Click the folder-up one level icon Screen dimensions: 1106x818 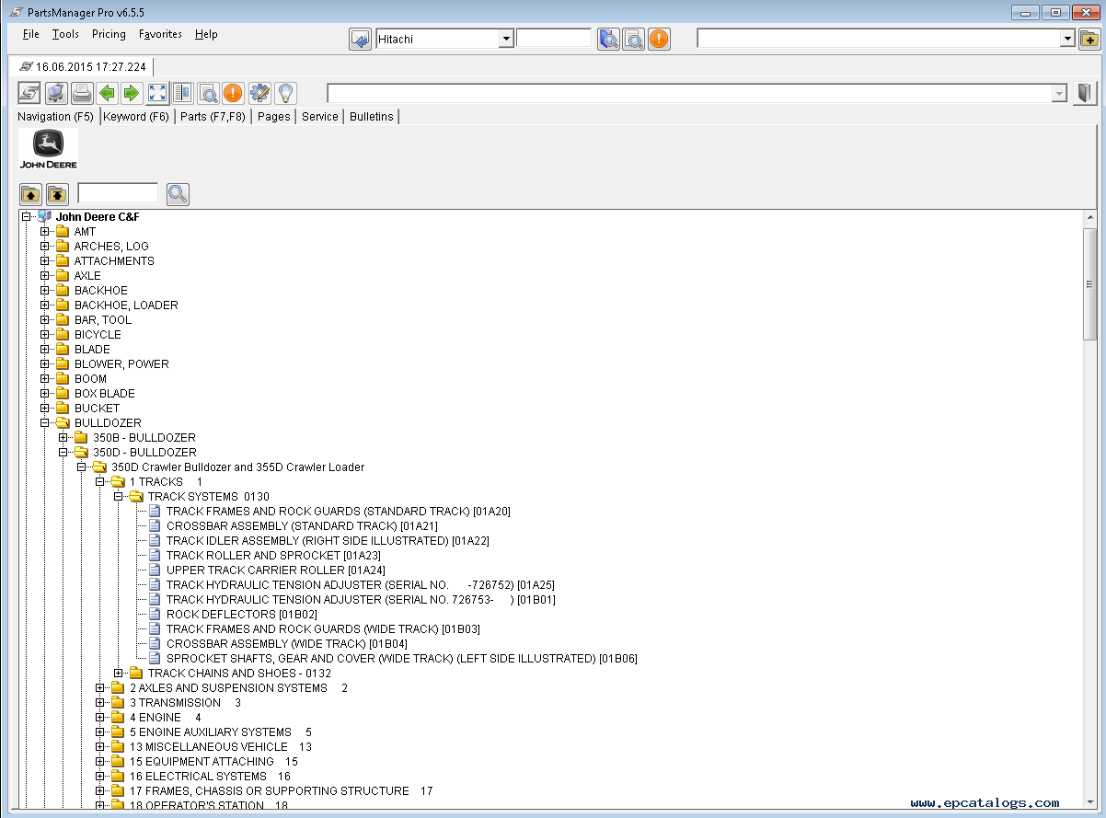click(x=30, y=194)
